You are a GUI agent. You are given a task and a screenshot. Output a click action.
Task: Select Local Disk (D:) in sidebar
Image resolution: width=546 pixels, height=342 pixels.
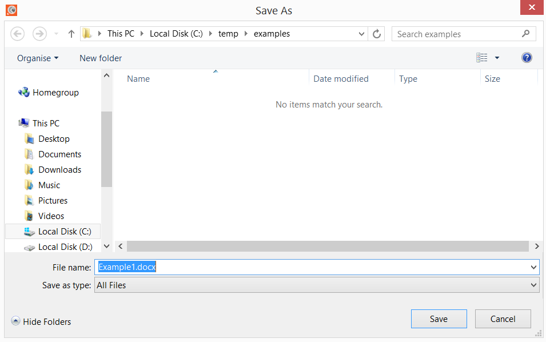coord(60,246)
